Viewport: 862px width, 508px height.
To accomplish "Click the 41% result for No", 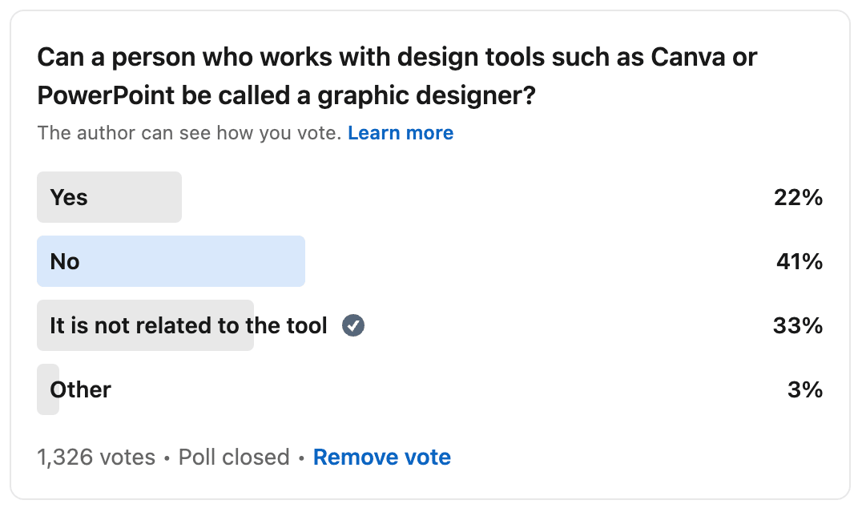I will [x=800, y=261].
